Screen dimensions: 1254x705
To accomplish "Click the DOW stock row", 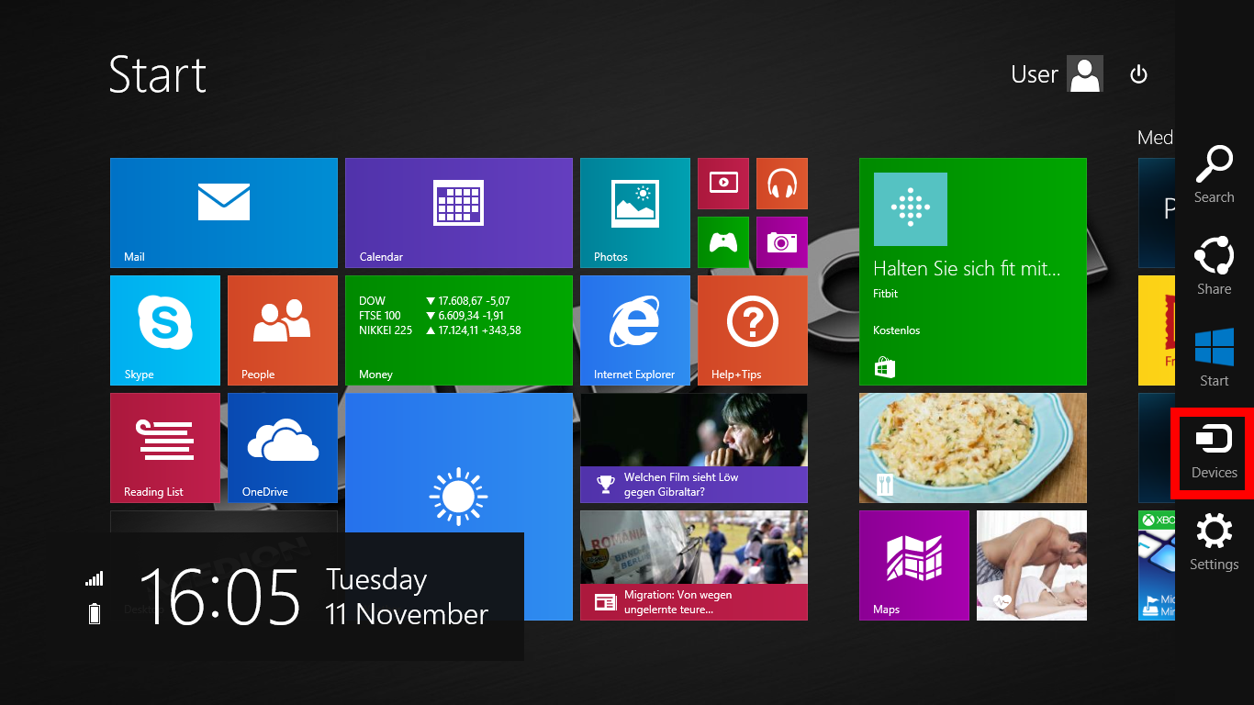I will pyautogui.click(x=434, y=301).
